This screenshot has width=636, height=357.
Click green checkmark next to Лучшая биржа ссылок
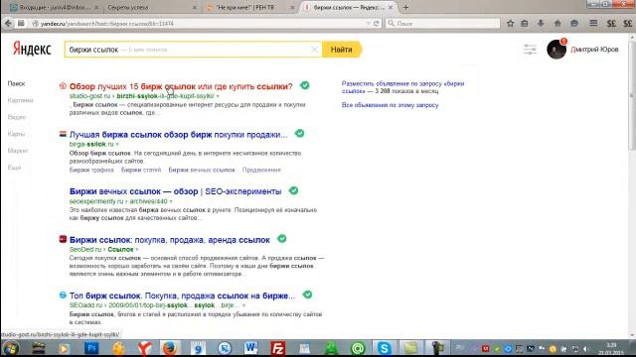[x=299, y=134]
